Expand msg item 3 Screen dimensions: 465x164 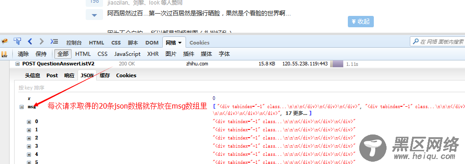pos(29,147)
